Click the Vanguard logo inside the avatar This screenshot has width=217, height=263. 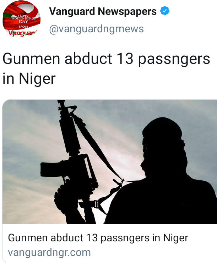pyautogui.click(x=23, y=33)
